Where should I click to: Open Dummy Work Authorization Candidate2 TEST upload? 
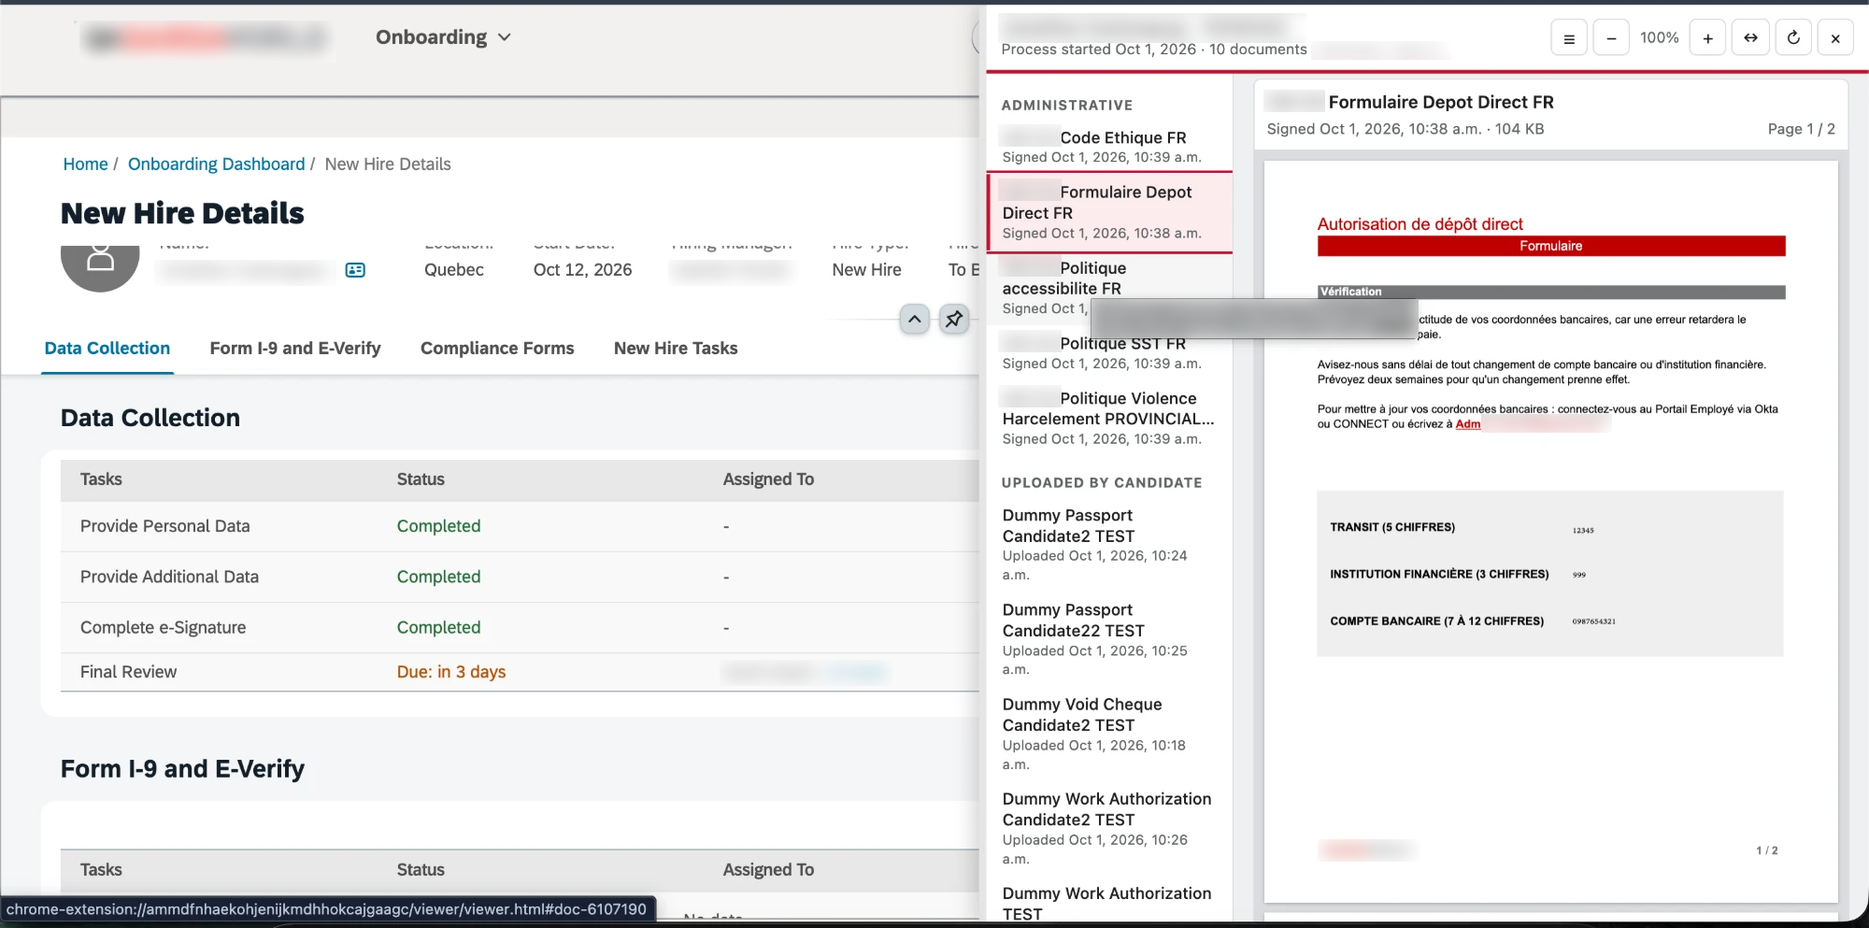click(x=1109, y=828)
